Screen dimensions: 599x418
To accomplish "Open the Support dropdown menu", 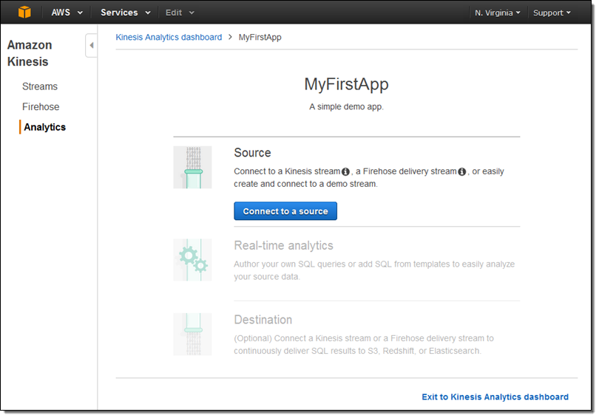I will 552,13.
